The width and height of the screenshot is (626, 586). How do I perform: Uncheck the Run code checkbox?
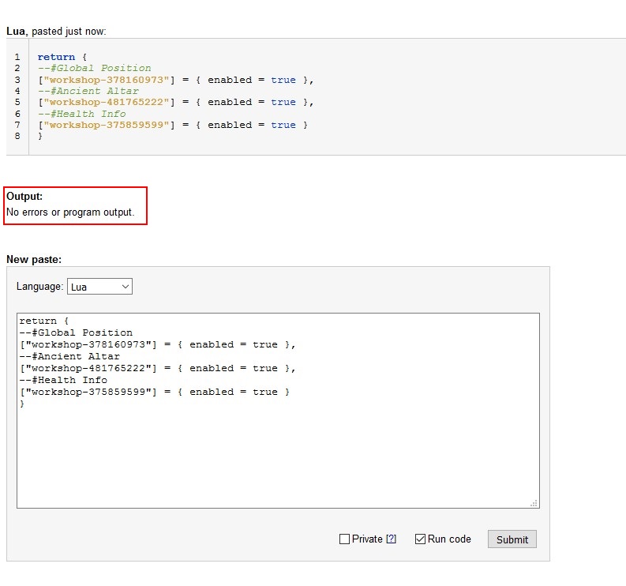420,539
